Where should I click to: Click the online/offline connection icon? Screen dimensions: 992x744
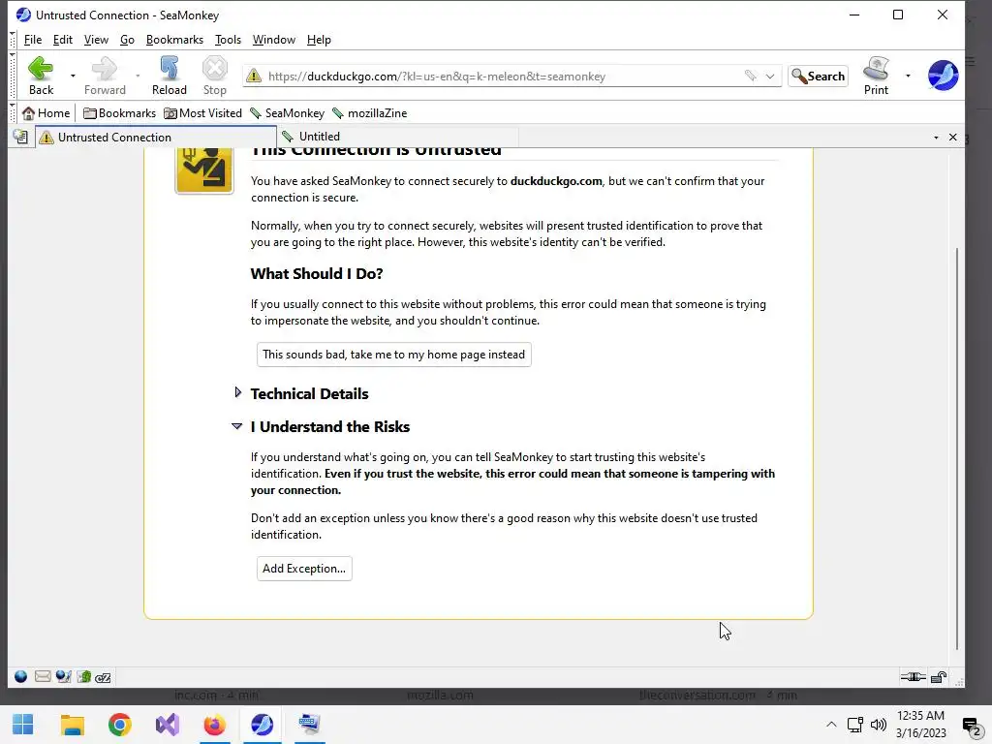click(x=913, y=677)
